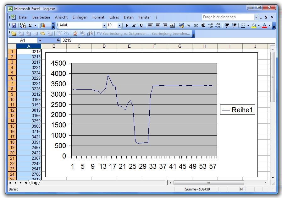Apply bold with the F button
282x198 pixels.
(x=127, y=25)
